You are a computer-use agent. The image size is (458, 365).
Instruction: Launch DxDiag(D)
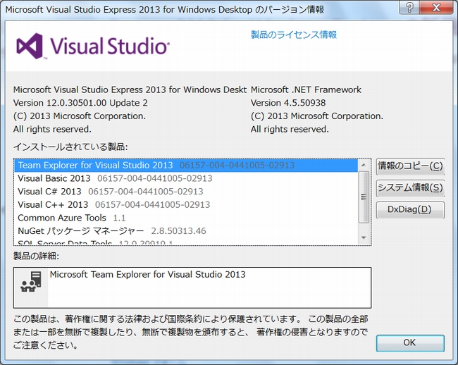pyautogui.click(x=410, y=210)
